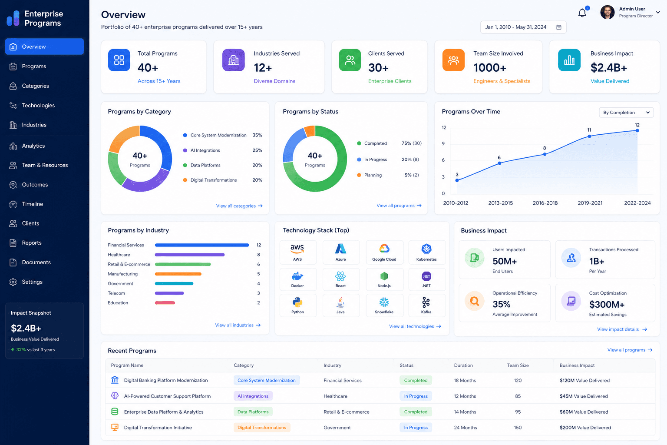Follow View all technologies link
The image size is (667, 445).
pos(415,326)
